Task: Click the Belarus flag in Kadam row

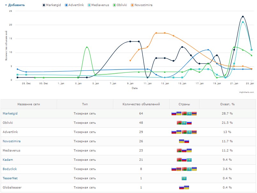Action: coord(179,160)
